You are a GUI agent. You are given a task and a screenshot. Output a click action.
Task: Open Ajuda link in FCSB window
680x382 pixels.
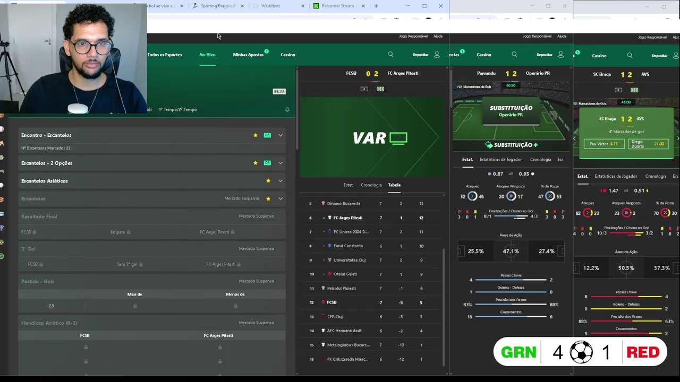438,36
